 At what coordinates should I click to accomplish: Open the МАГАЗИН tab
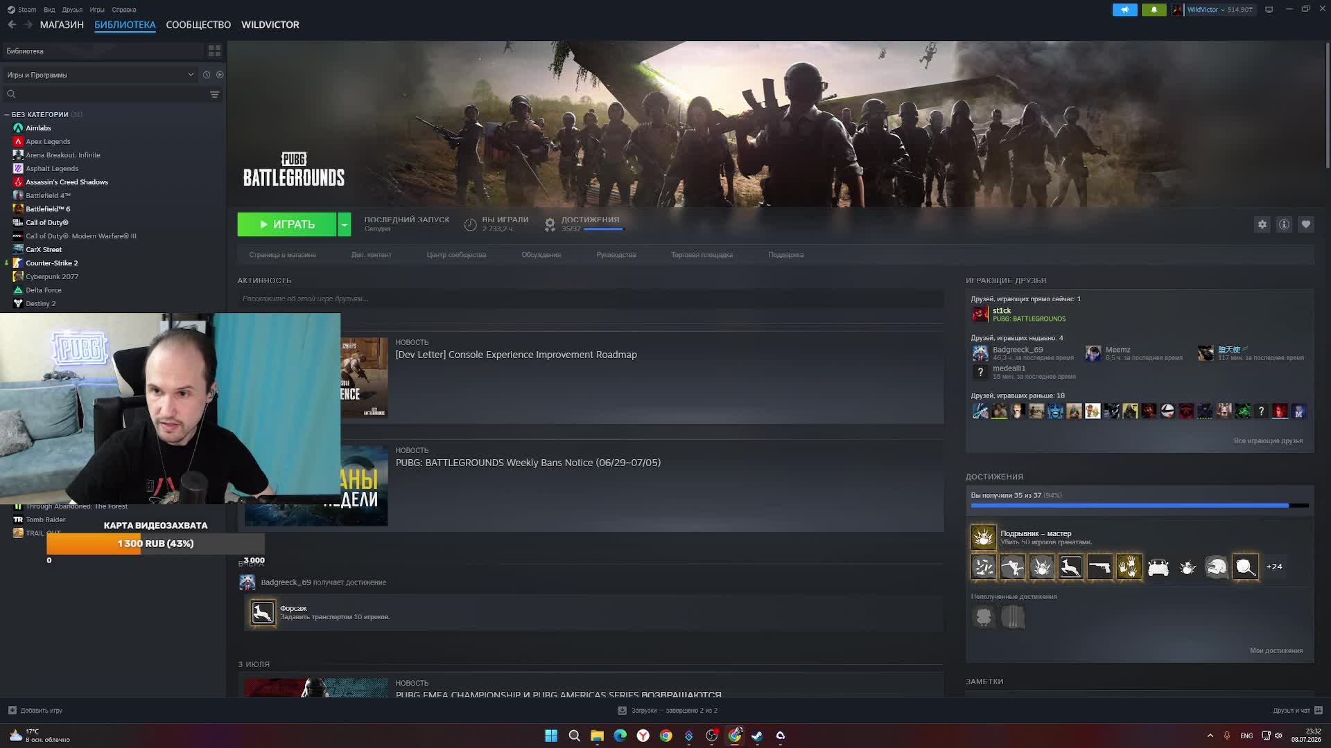click(x=62, y=25)
